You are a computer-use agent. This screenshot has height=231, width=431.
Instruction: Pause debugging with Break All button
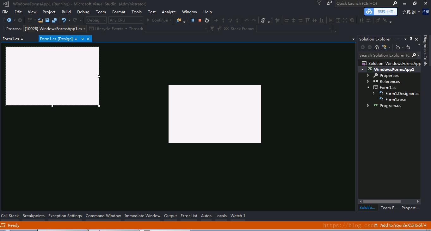point(193,20)
